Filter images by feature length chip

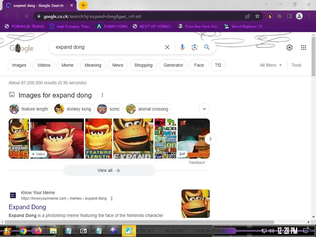tap(30, 109)
